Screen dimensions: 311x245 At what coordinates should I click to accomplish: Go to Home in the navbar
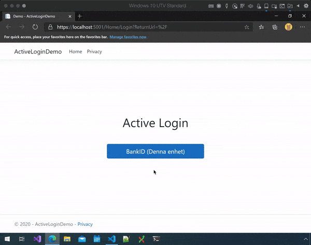(76, 52)
